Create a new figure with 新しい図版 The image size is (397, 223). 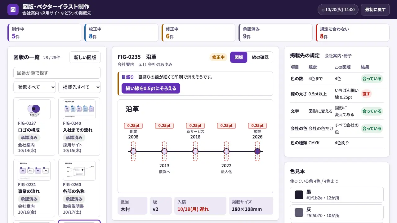pyautogui.click(x=85, y=57)
